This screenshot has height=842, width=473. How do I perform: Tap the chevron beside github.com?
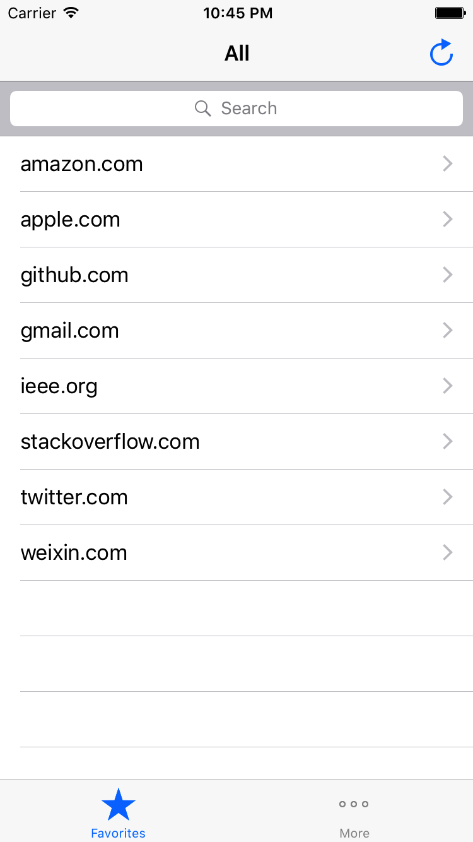pos(448,275)
